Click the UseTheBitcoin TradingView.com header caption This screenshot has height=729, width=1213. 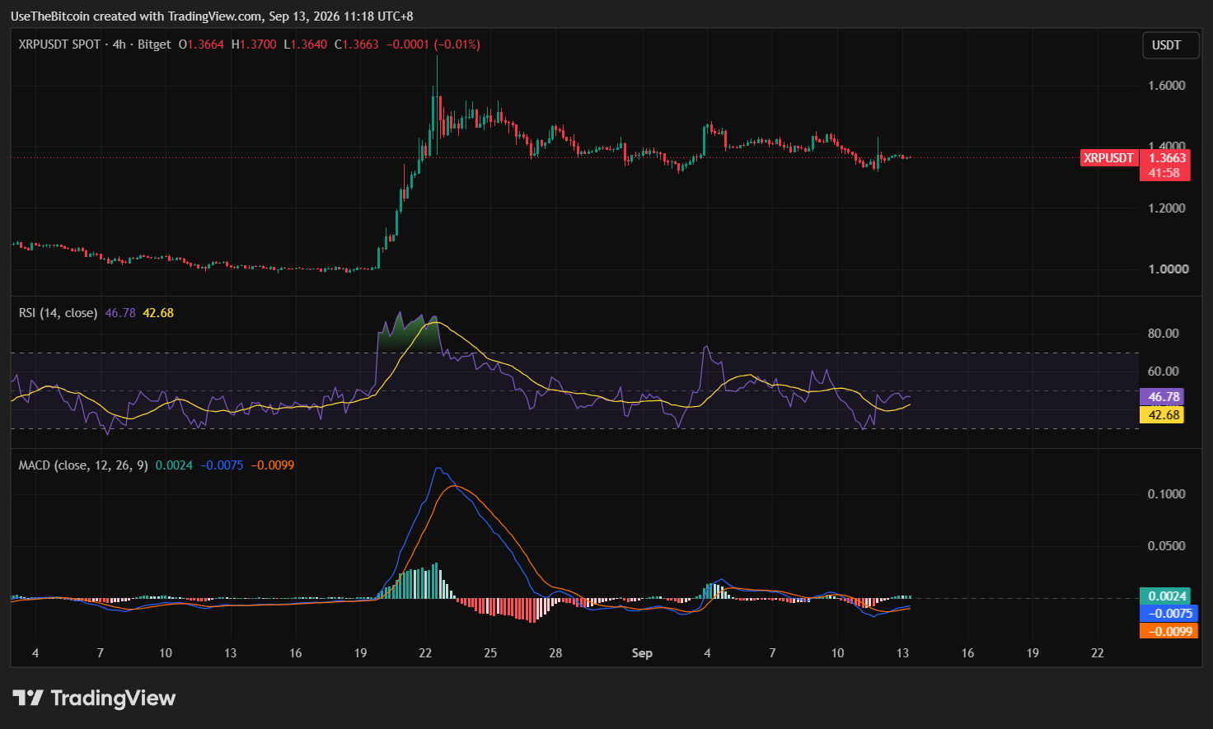pos(212,16)
